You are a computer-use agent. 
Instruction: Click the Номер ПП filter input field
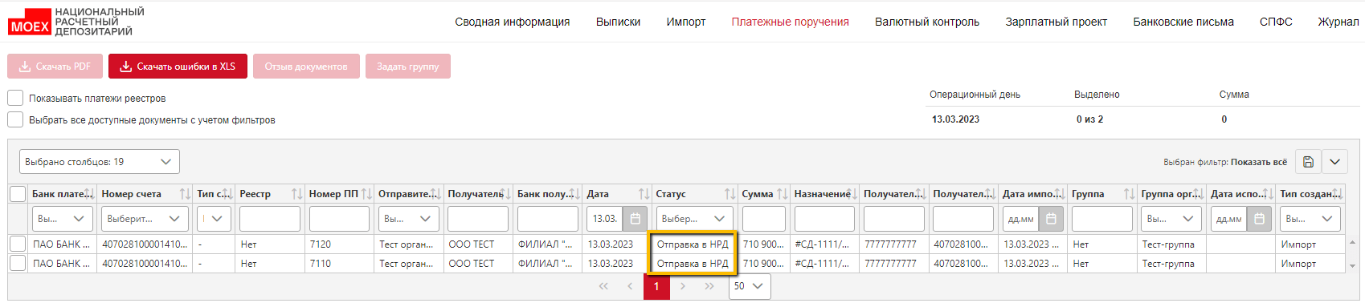[x=339, y=219]
